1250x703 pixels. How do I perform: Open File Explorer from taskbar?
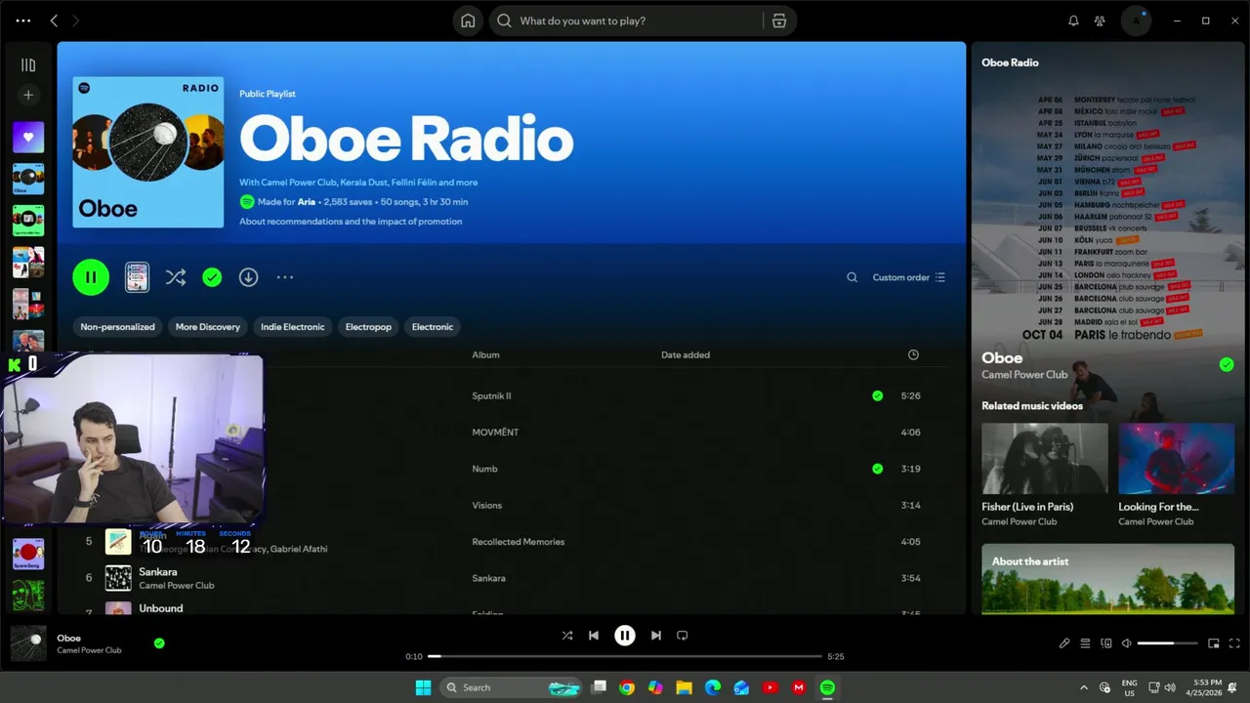point(684,687)
